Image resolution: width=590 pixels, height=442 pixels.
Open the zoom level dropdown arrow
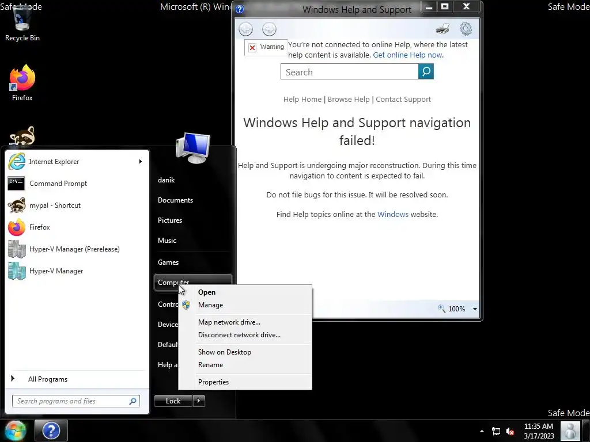(475, 309)
